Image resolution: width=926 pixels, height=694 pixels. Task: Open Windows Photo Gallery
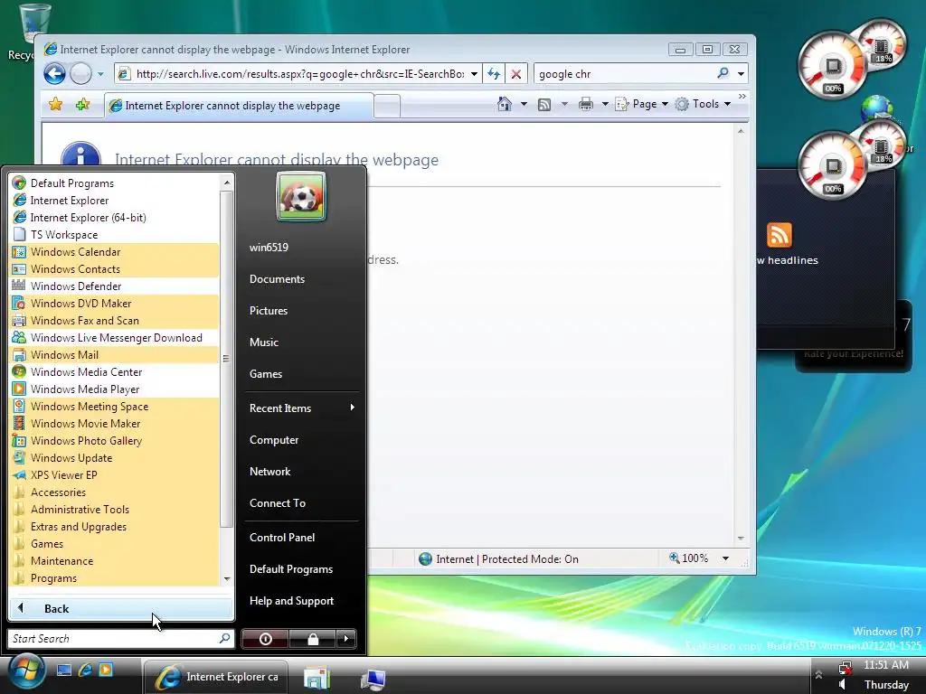pos(114,440)
